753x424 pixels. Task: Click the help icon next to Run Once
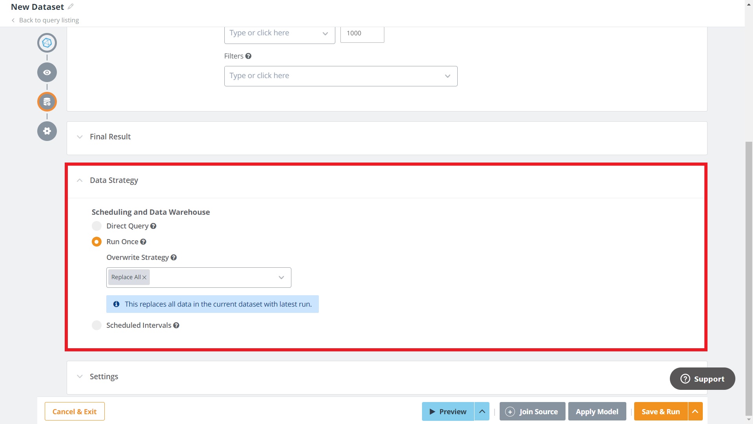pos(143,241)
